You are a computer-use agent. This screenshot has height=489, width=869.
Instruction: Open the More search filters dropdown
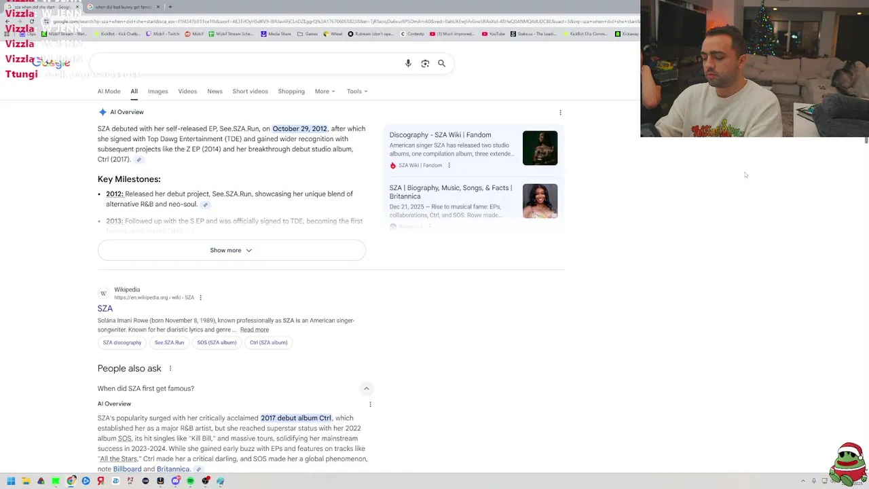pyautogui.click(x=325, y=91)
